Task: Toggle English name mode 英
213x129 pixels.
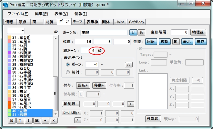Action: [141, 32]
